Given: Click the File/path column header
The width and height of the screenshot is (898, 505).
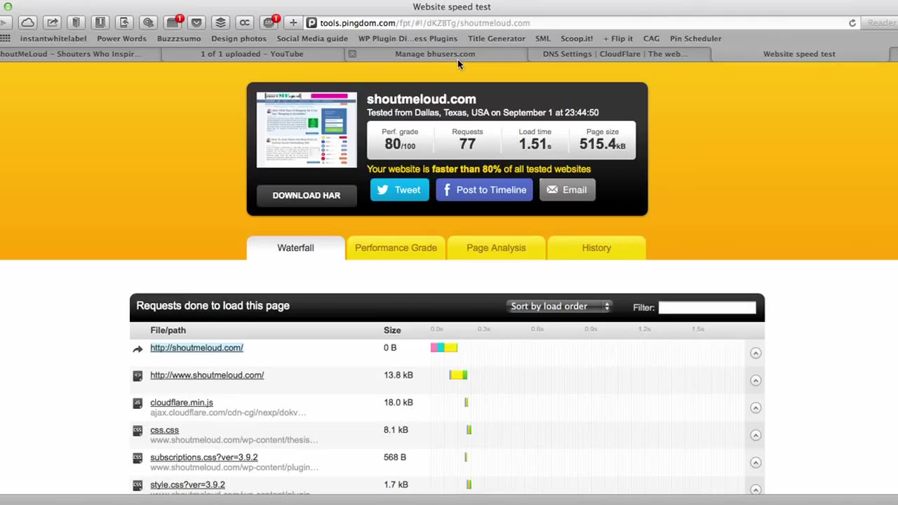Looking at the screenshot, I should point(168,330).
